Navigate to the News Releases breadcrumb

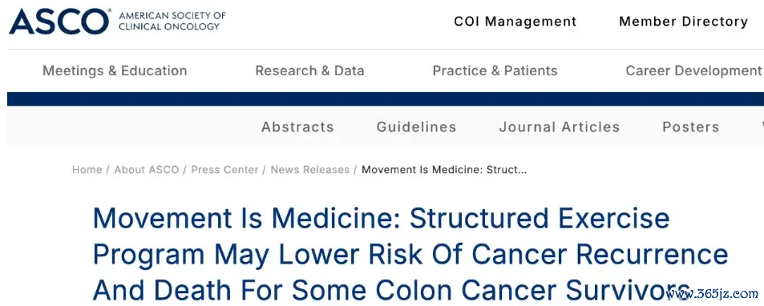[310, 170]
